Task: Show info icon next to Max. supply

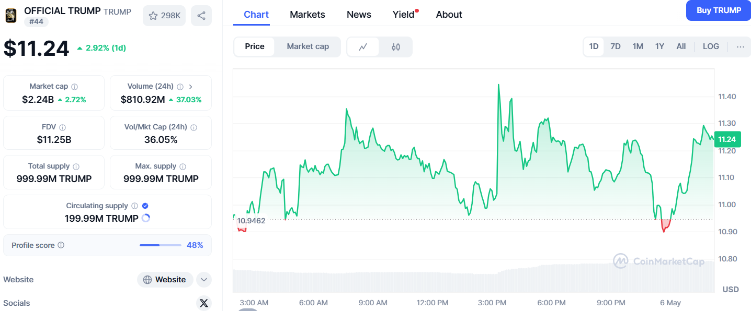Action: 183,166
